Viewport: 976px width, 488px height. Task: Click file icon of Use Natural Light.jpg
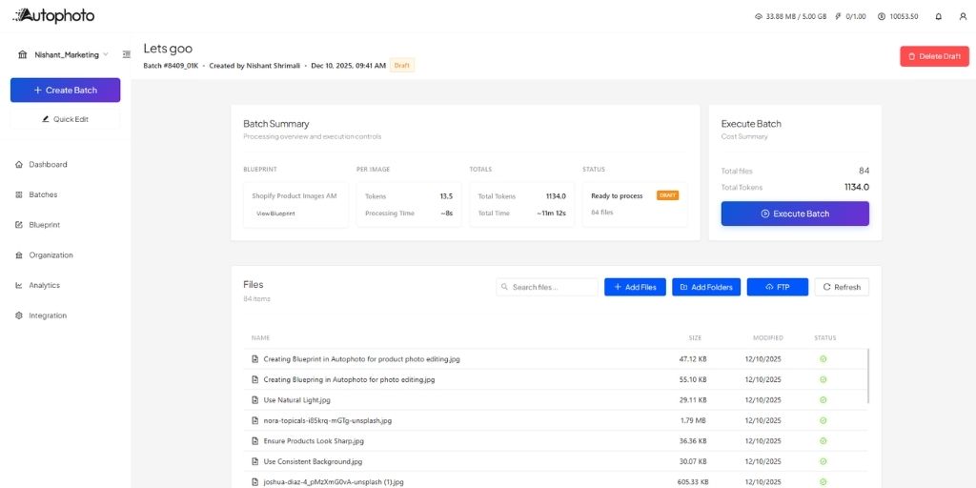point(254,400)
